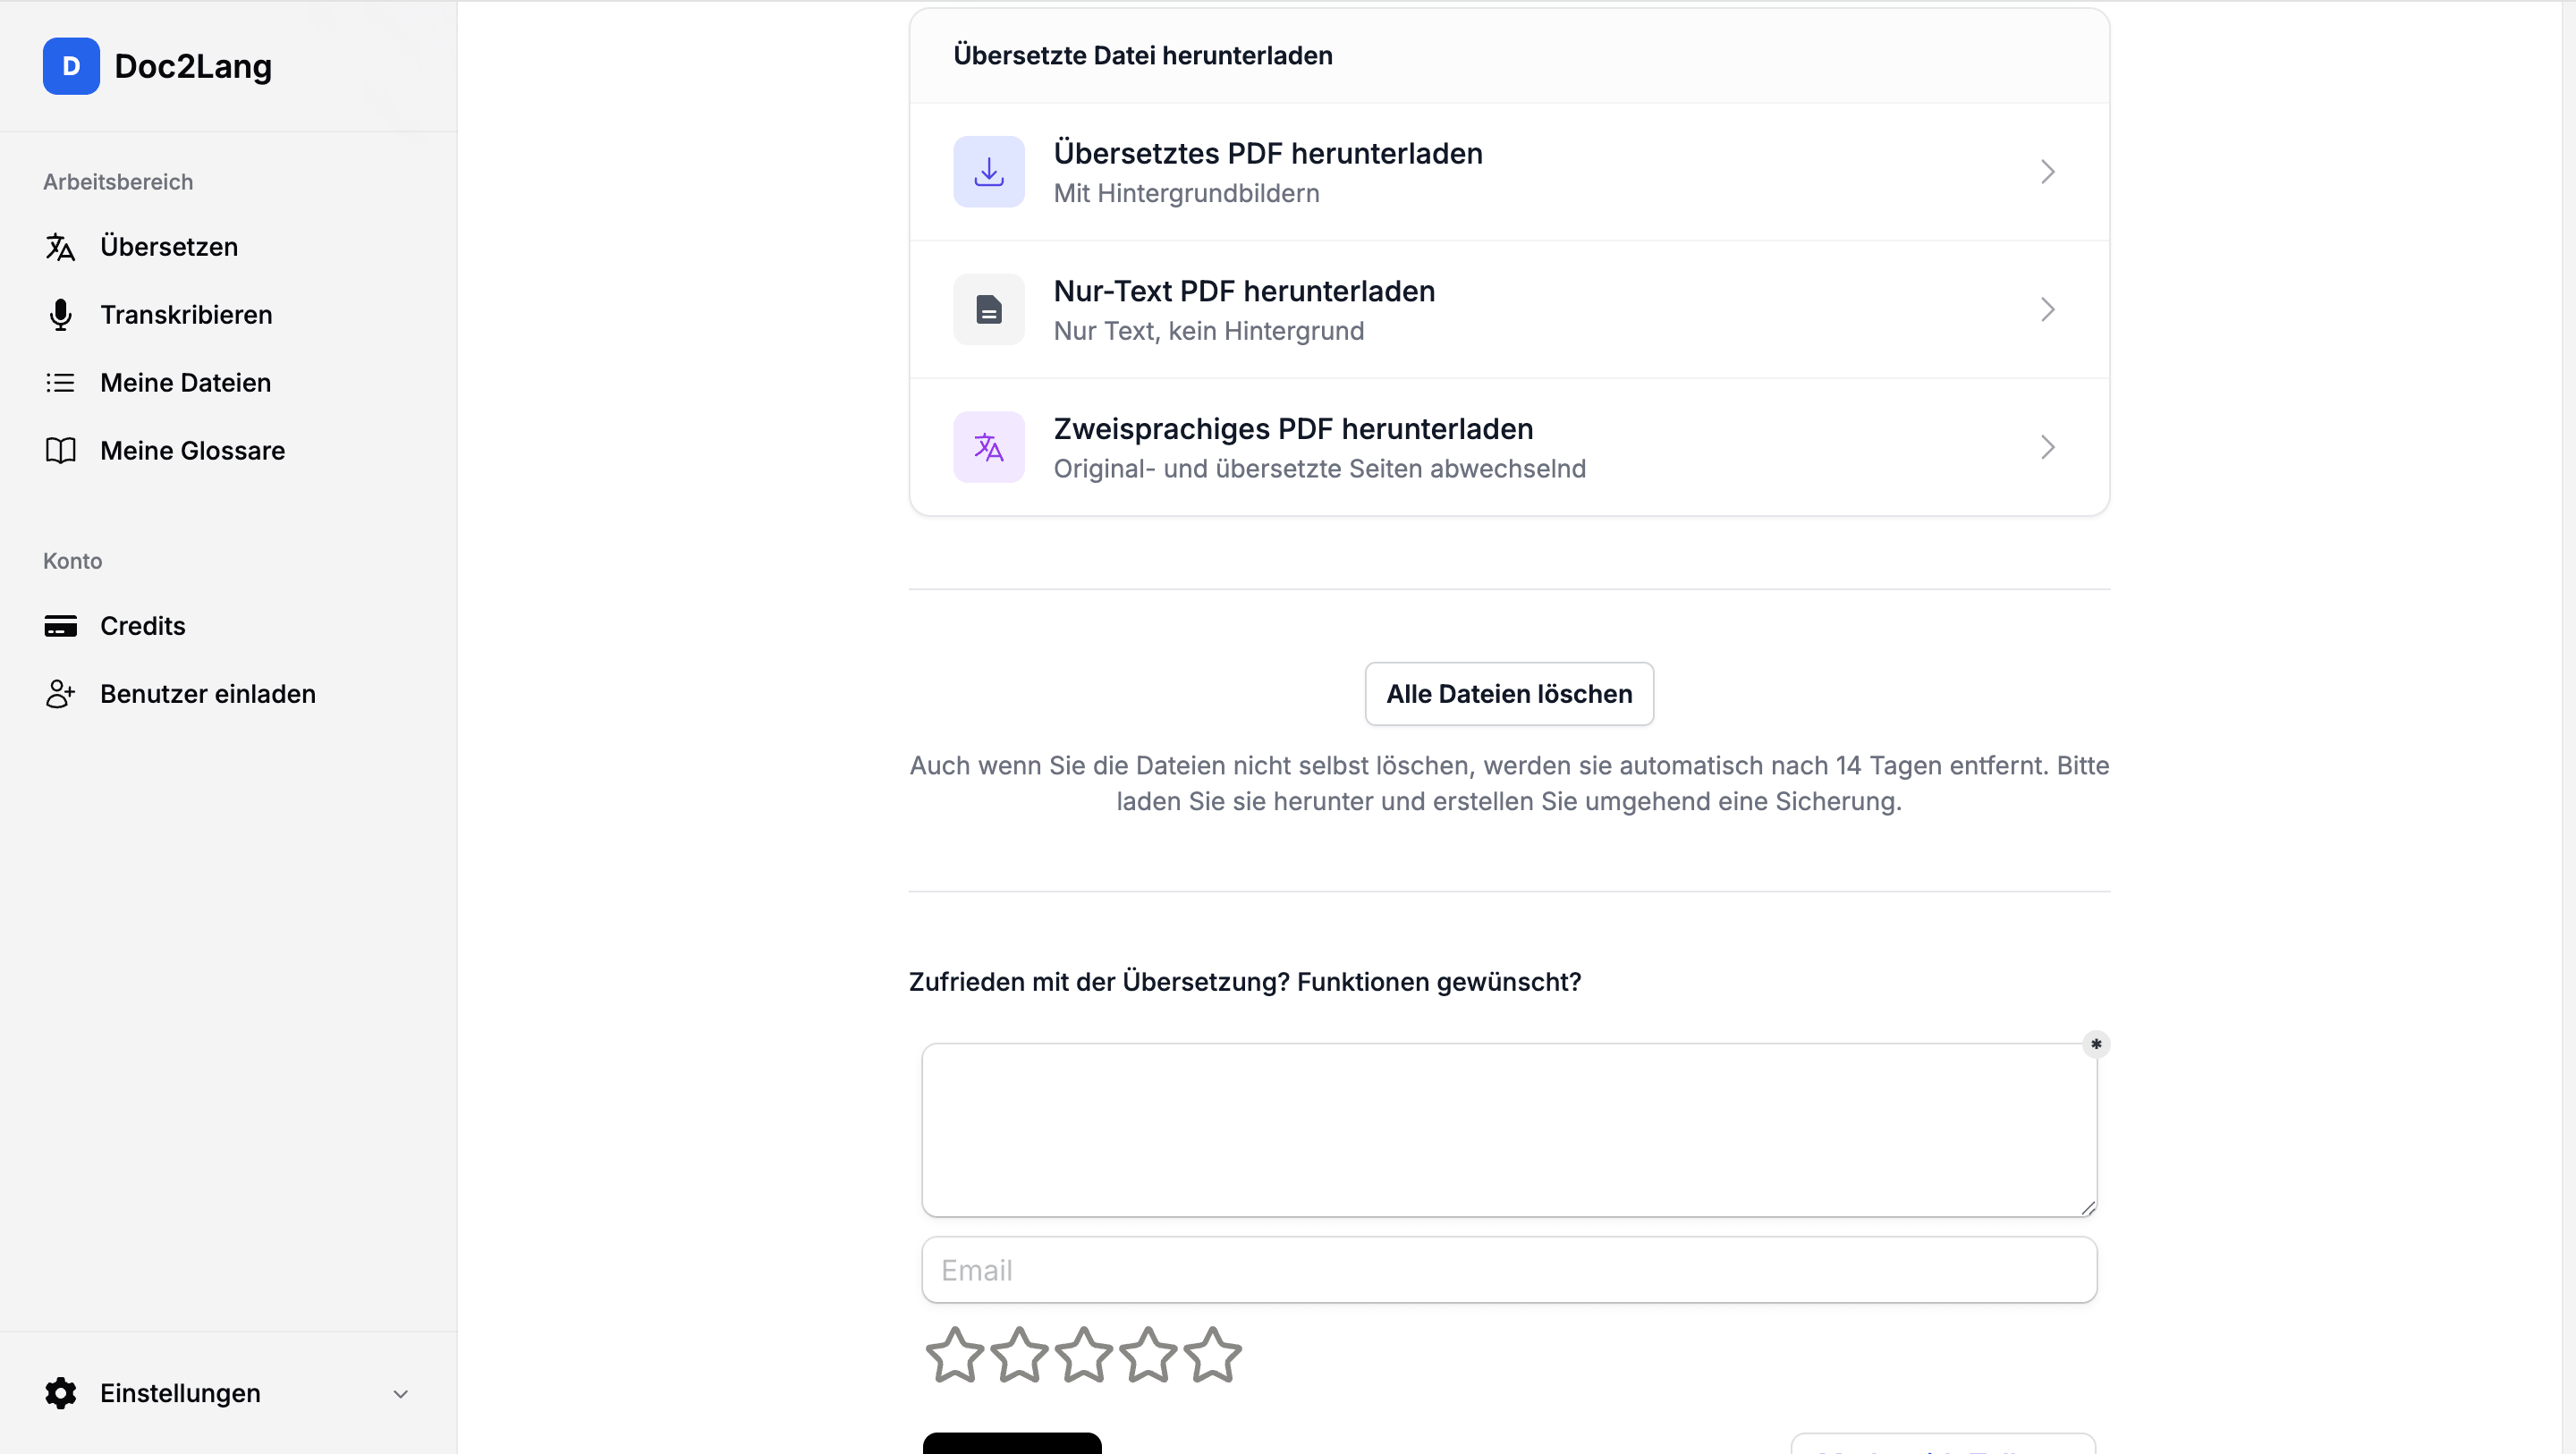The image size is (2576, 1454).
Task: Click the "Konto" section label
Action: coord(72,561)
